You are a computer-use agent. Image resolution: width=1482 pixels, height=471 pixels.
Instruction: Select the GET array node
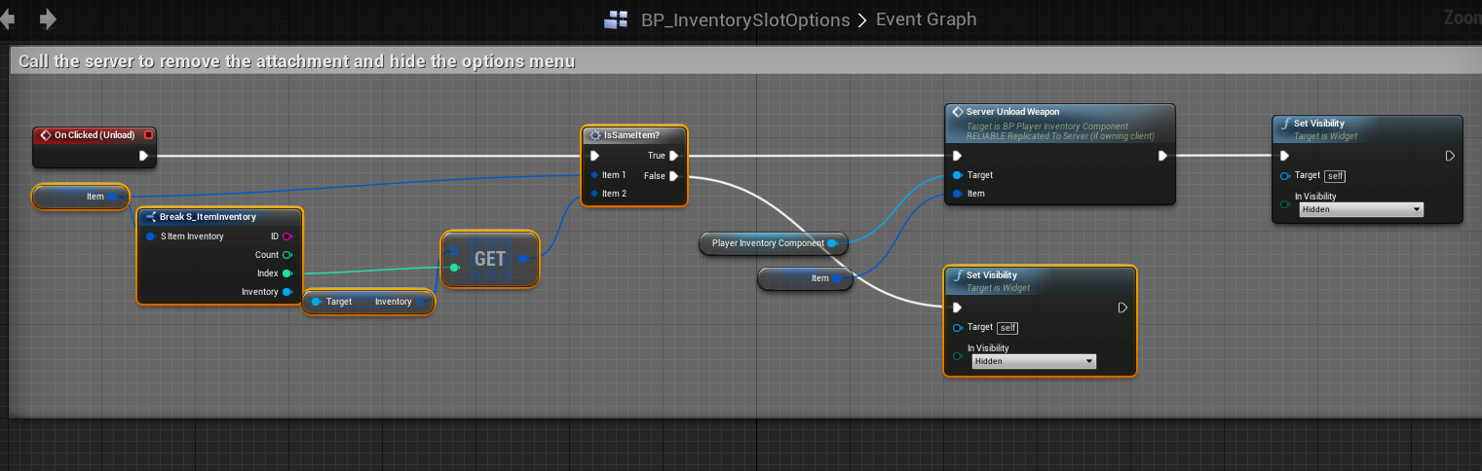point(489,259)
